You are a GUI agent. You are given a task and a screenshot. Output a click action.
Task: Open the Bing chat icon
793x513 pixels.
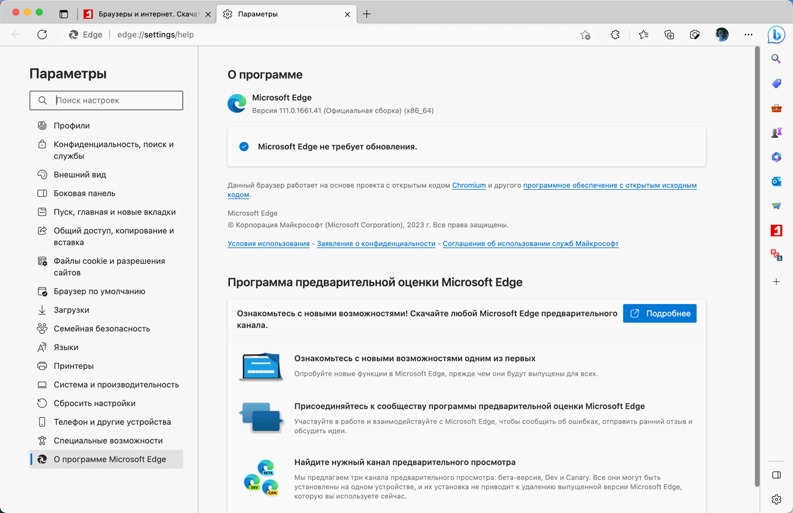(776, 35)
